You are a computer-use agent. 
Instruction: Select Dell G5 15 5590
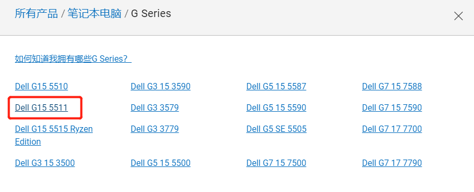pos(276,107)
